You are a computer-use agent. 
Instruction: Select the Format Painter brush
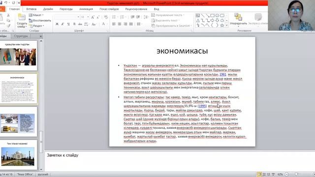click(8, 26)
